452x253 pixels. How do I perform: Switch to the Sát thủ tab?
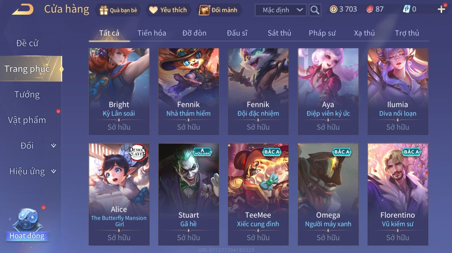click(x=279, y=33)
